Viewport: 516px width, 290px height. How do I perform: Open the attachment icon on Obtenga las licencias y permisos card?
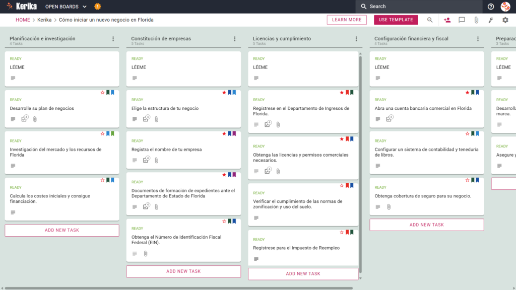[278, 171]
